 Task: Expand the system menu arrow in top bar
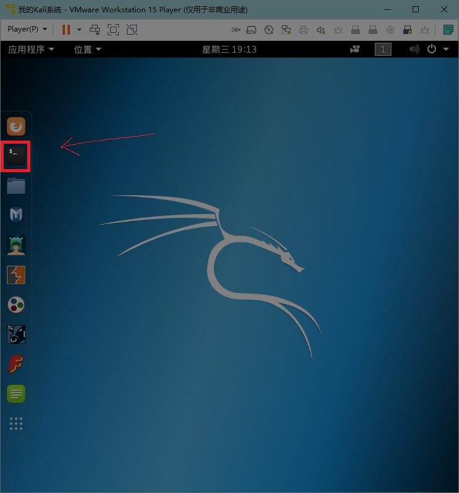[x=446, y=49]
